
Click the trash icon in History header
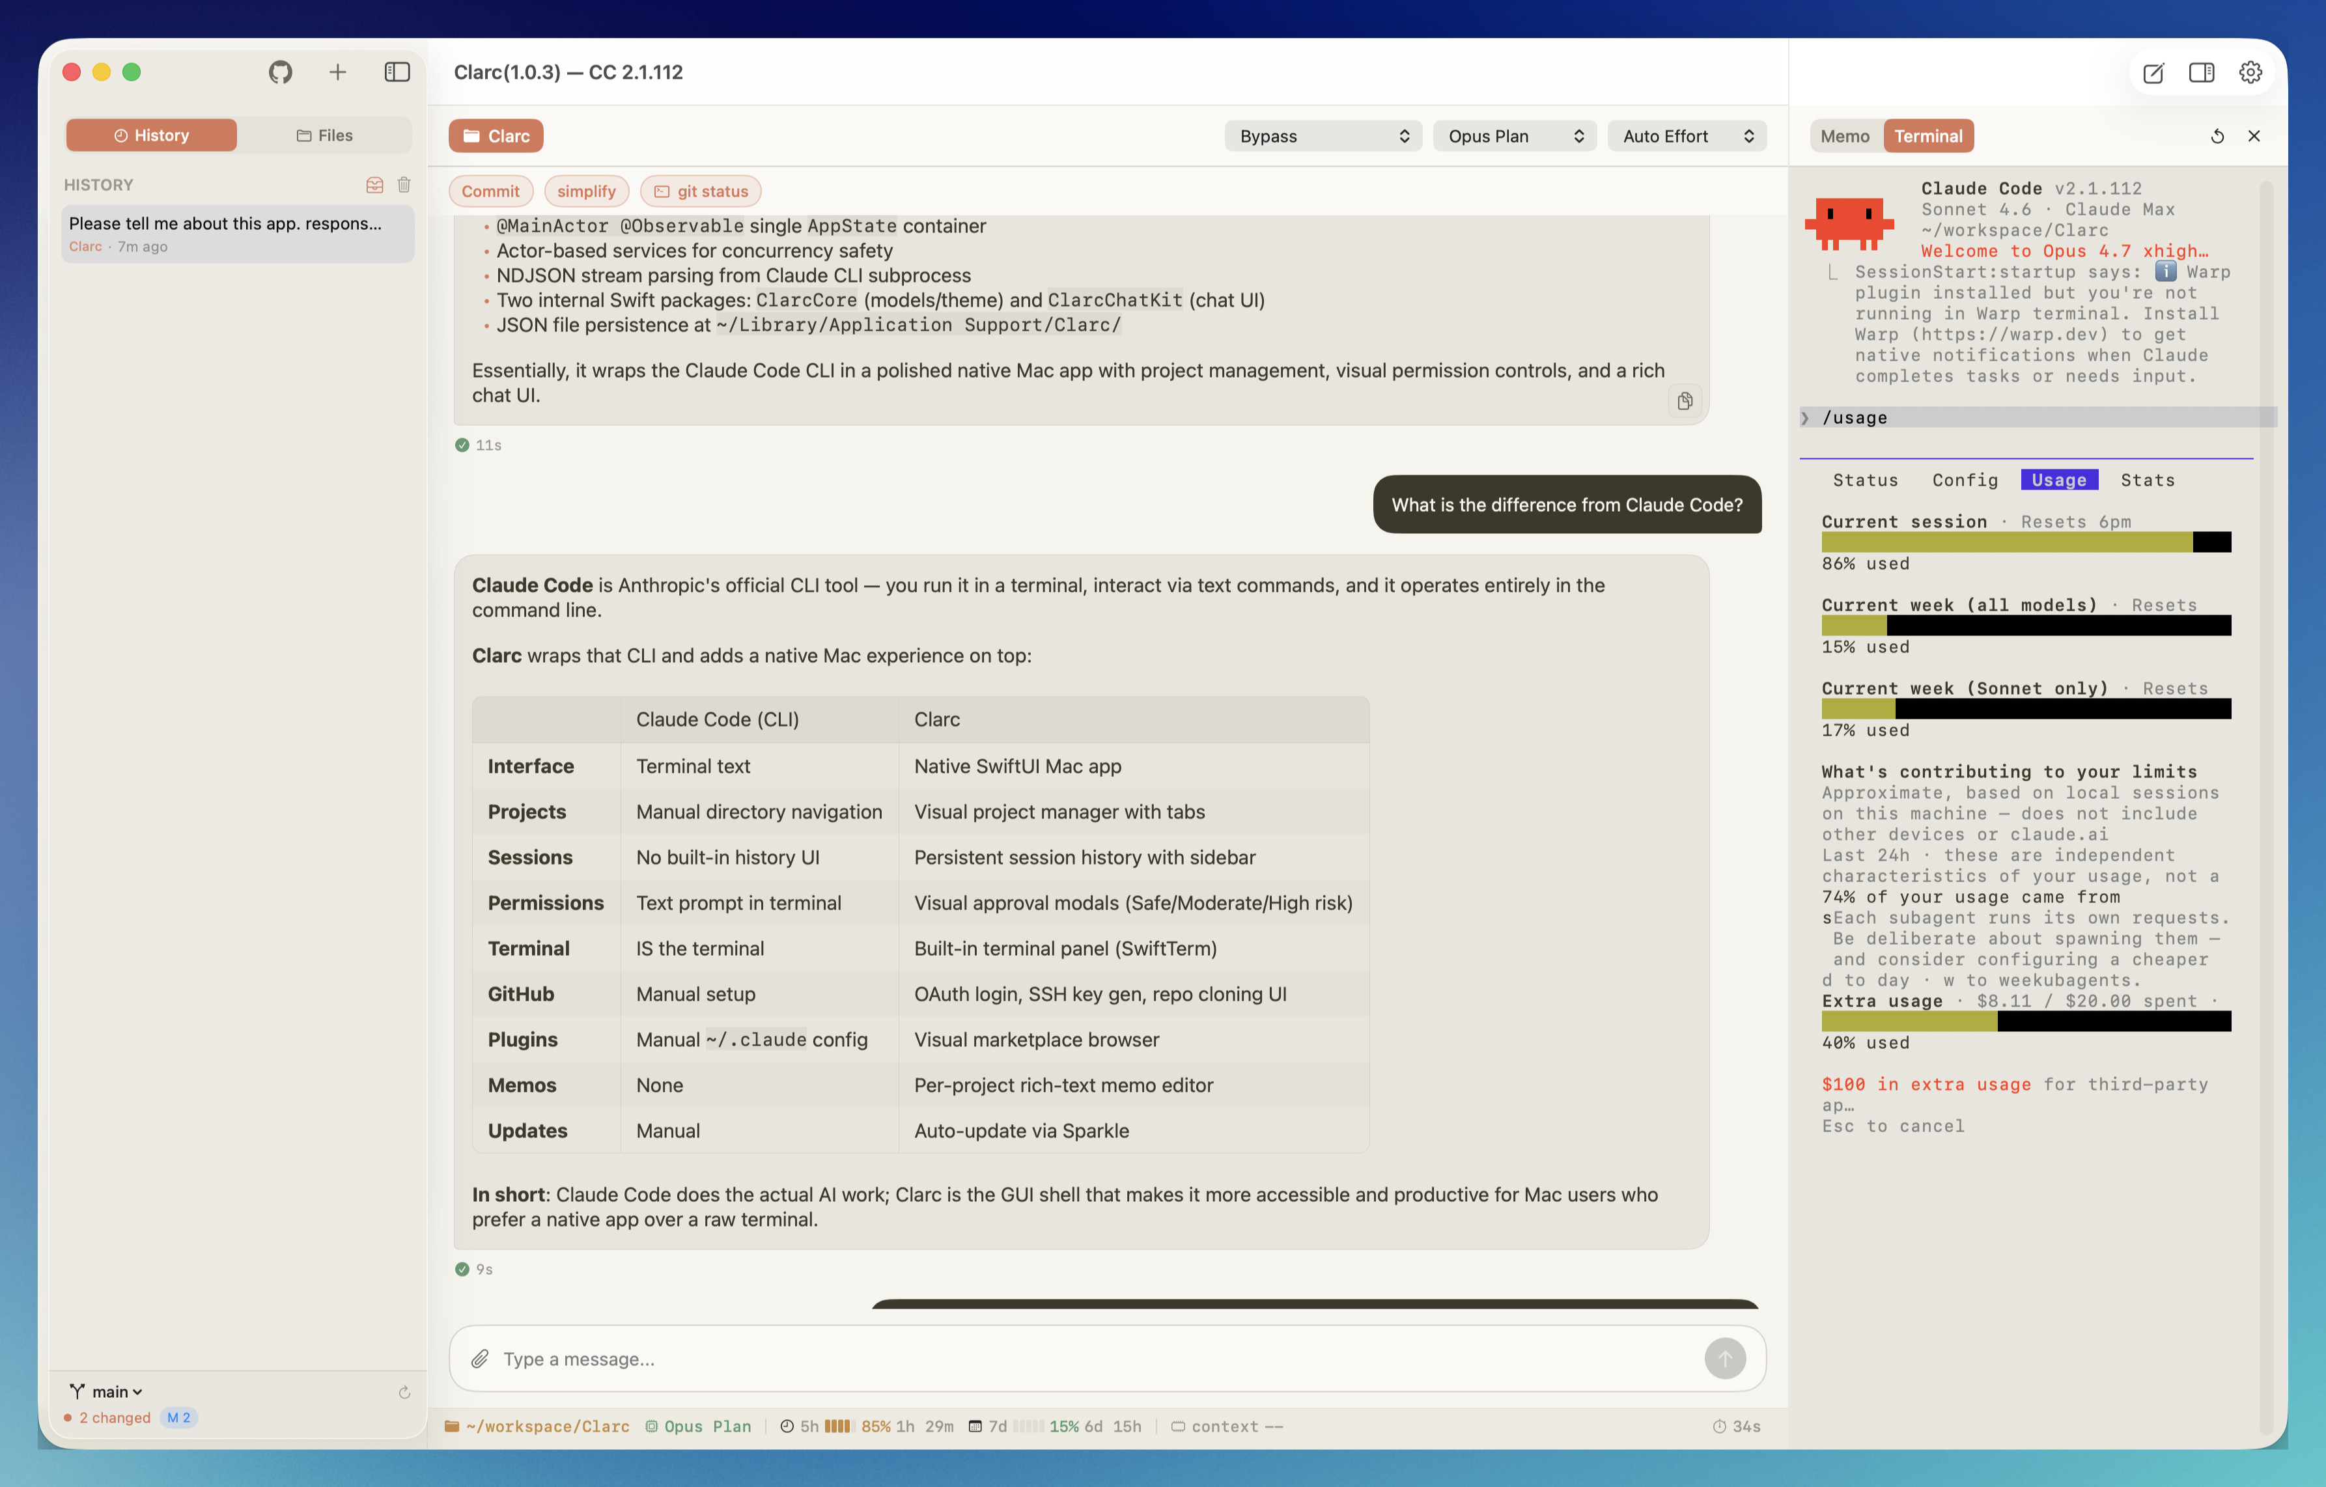pos(404,184)
